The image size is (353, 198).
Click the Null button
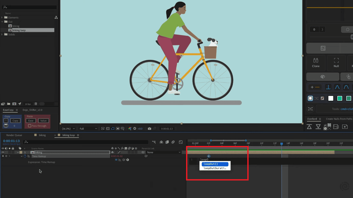pyautogui.click(x=336, y=63)
